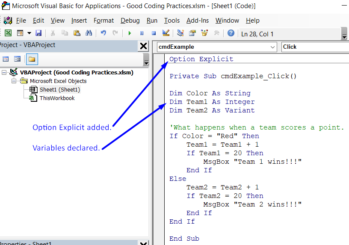This screenshot has height=245, width=349.
Task: Open toolbar options overflow arrow
Action: pos(344,34)
